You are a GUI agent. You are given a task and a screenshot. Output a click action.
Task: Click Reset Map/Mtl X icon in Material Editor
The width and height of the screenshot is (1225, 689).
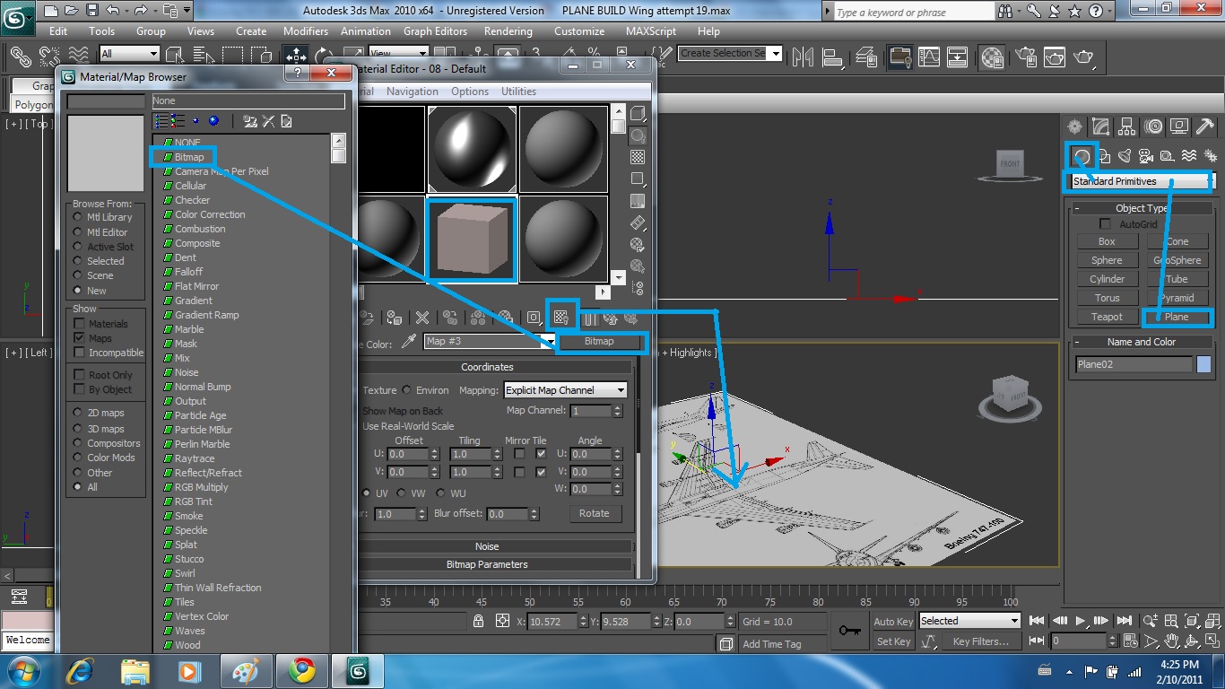point(421,317)
